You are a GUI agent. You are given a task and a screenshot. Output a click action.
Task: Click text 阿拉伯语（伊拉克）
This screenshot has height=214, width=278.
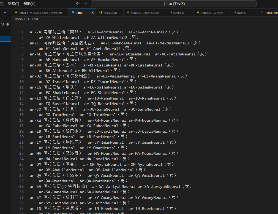pos(62,98)
